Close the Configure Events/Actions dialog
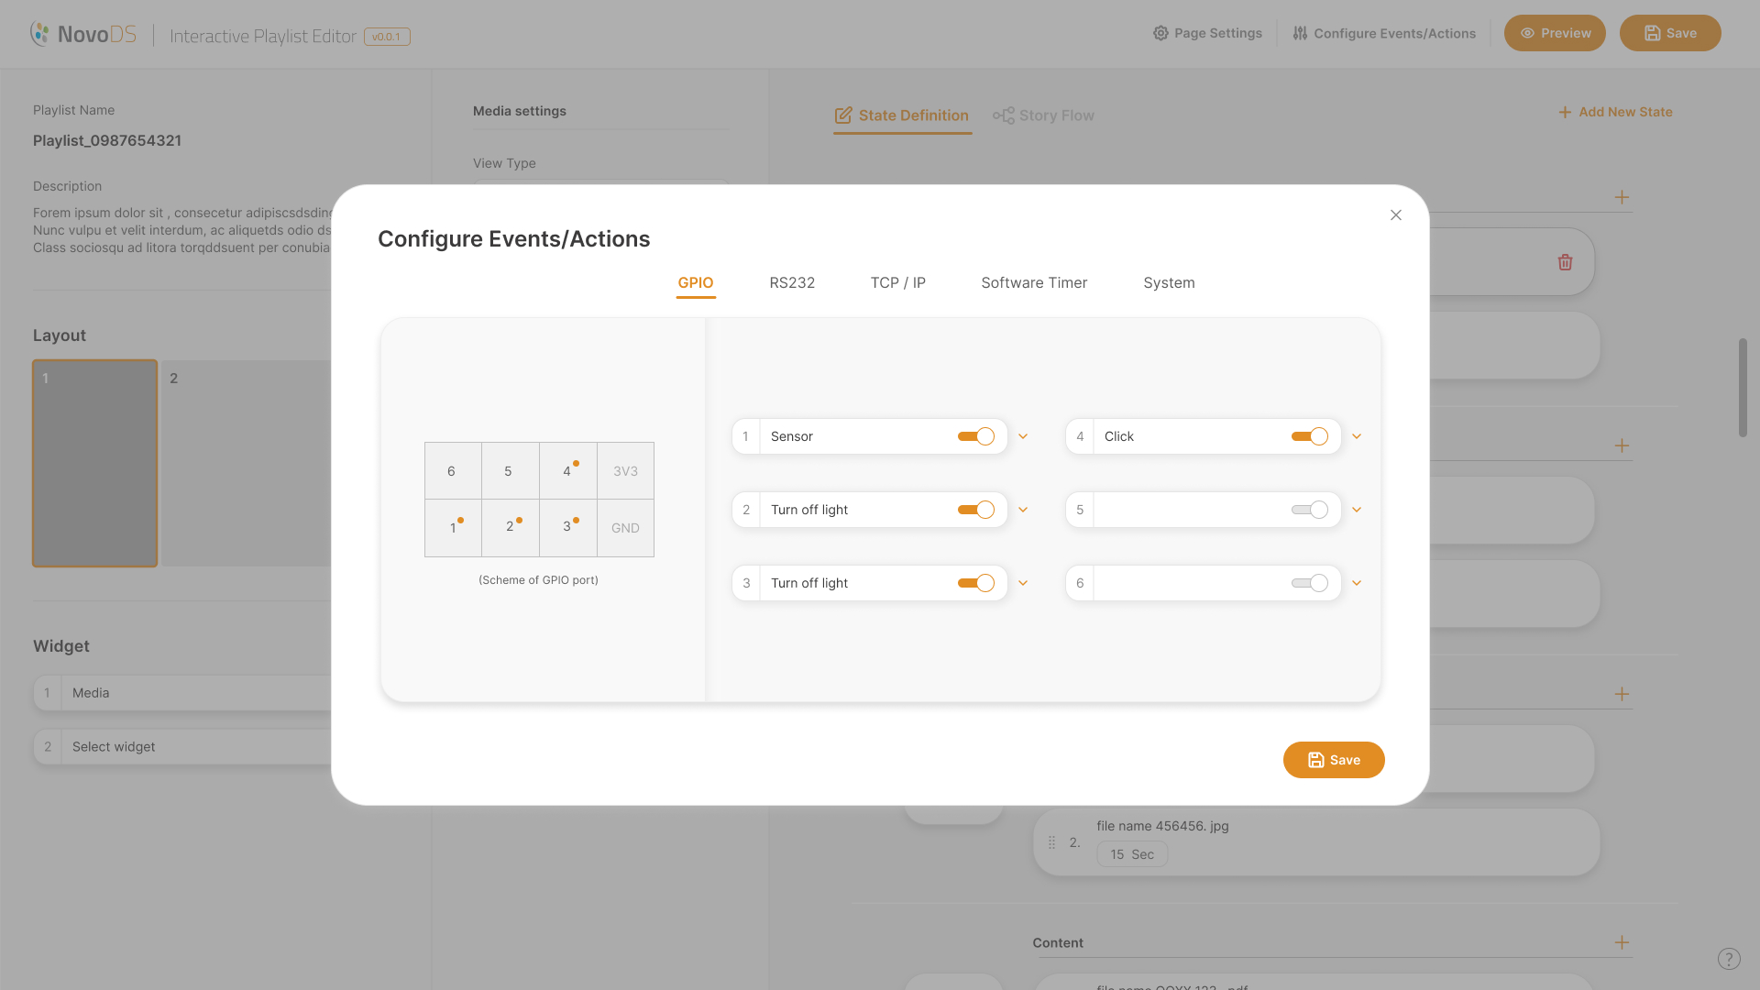This screenshot has width=1760, height=990. click(x=1395, y=215)
